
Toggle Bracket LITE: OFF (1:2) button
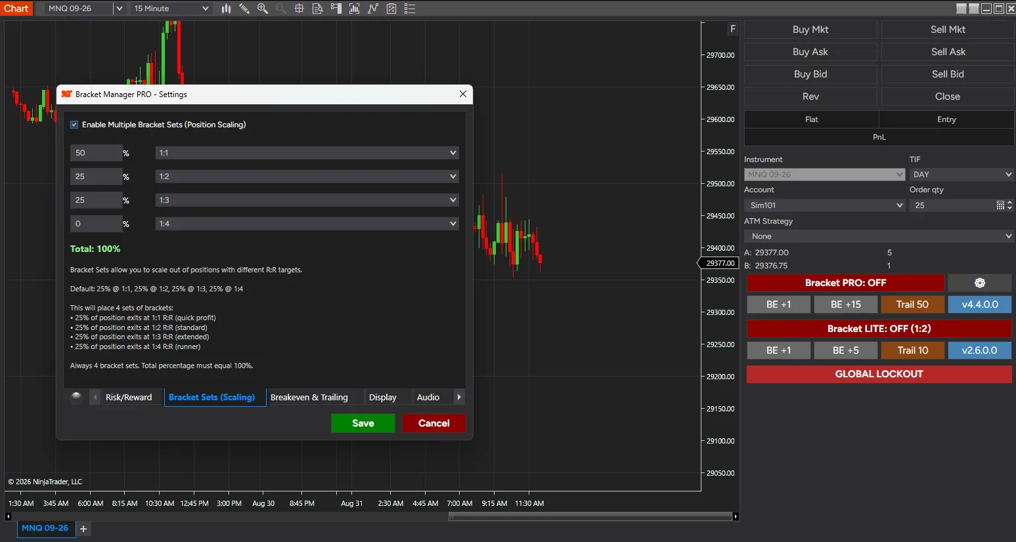pyautogui.click(x=879, y=329)
